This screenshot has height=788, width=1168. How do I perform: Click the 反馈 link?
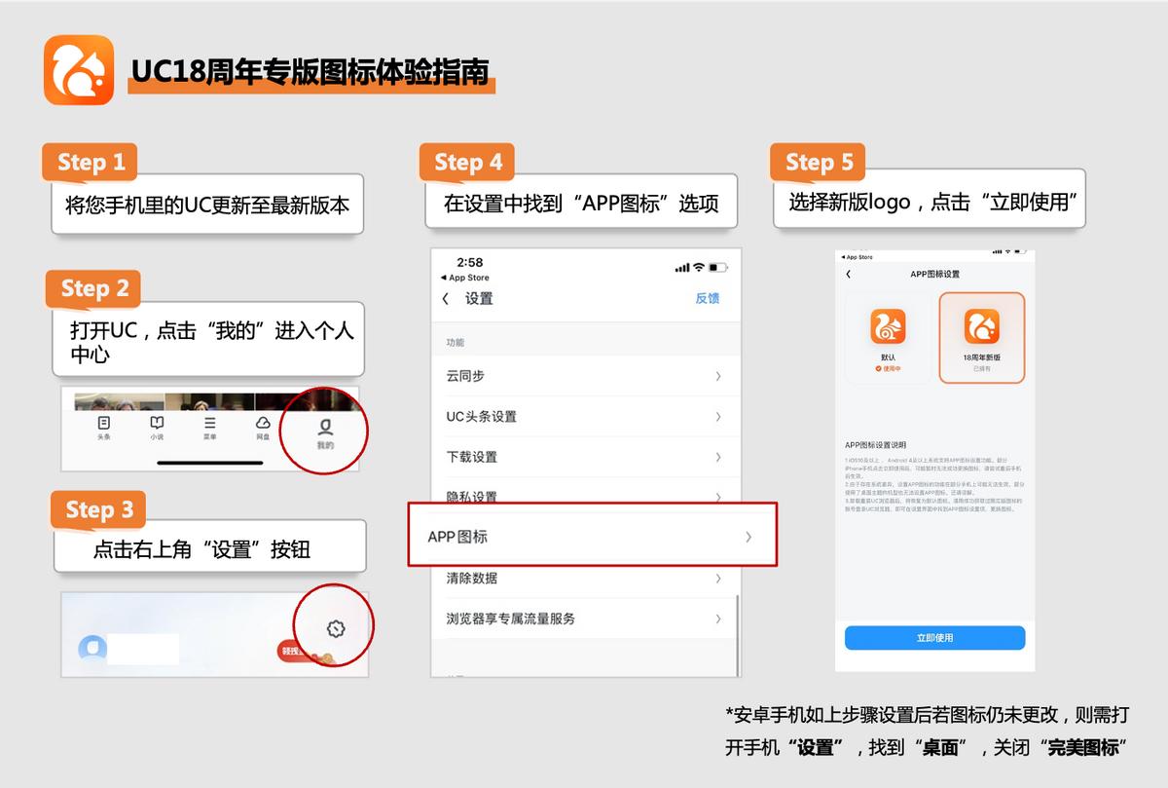tap(707, 299)
